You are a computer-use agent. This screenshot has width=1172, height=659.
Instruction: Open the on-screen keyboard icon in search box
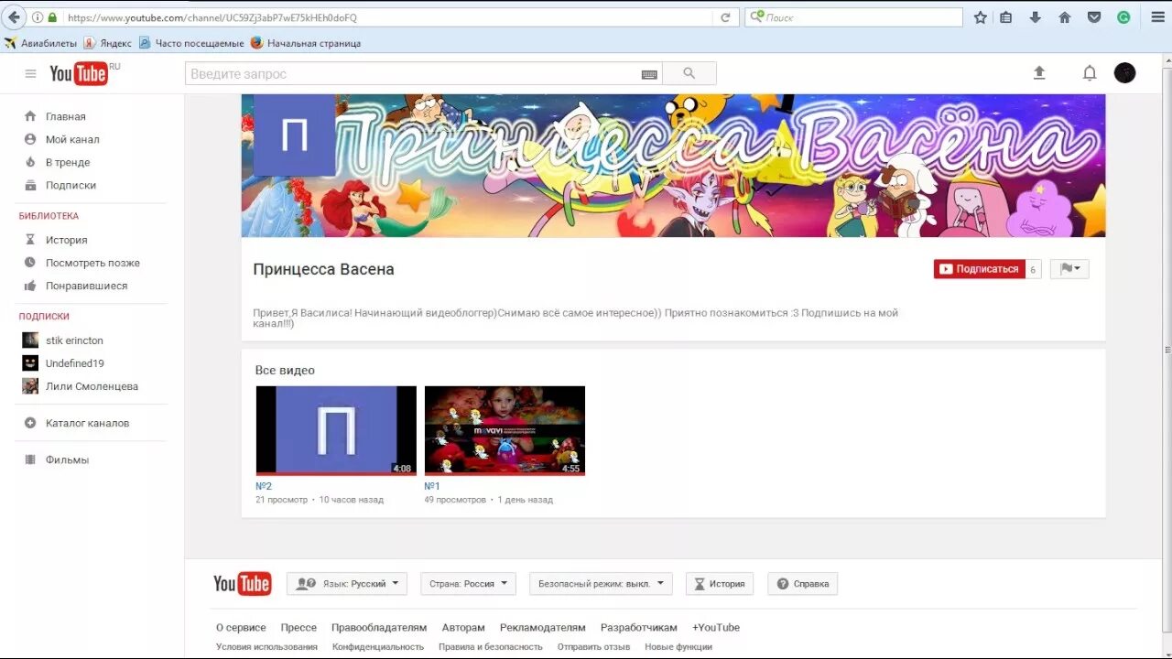pyautogui.click(x=649, y=74)
